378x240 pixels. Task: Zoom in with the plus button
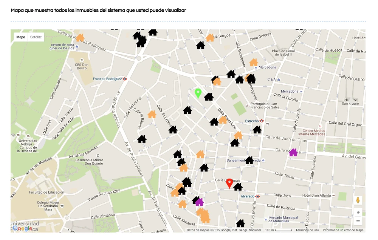(358, 212)
